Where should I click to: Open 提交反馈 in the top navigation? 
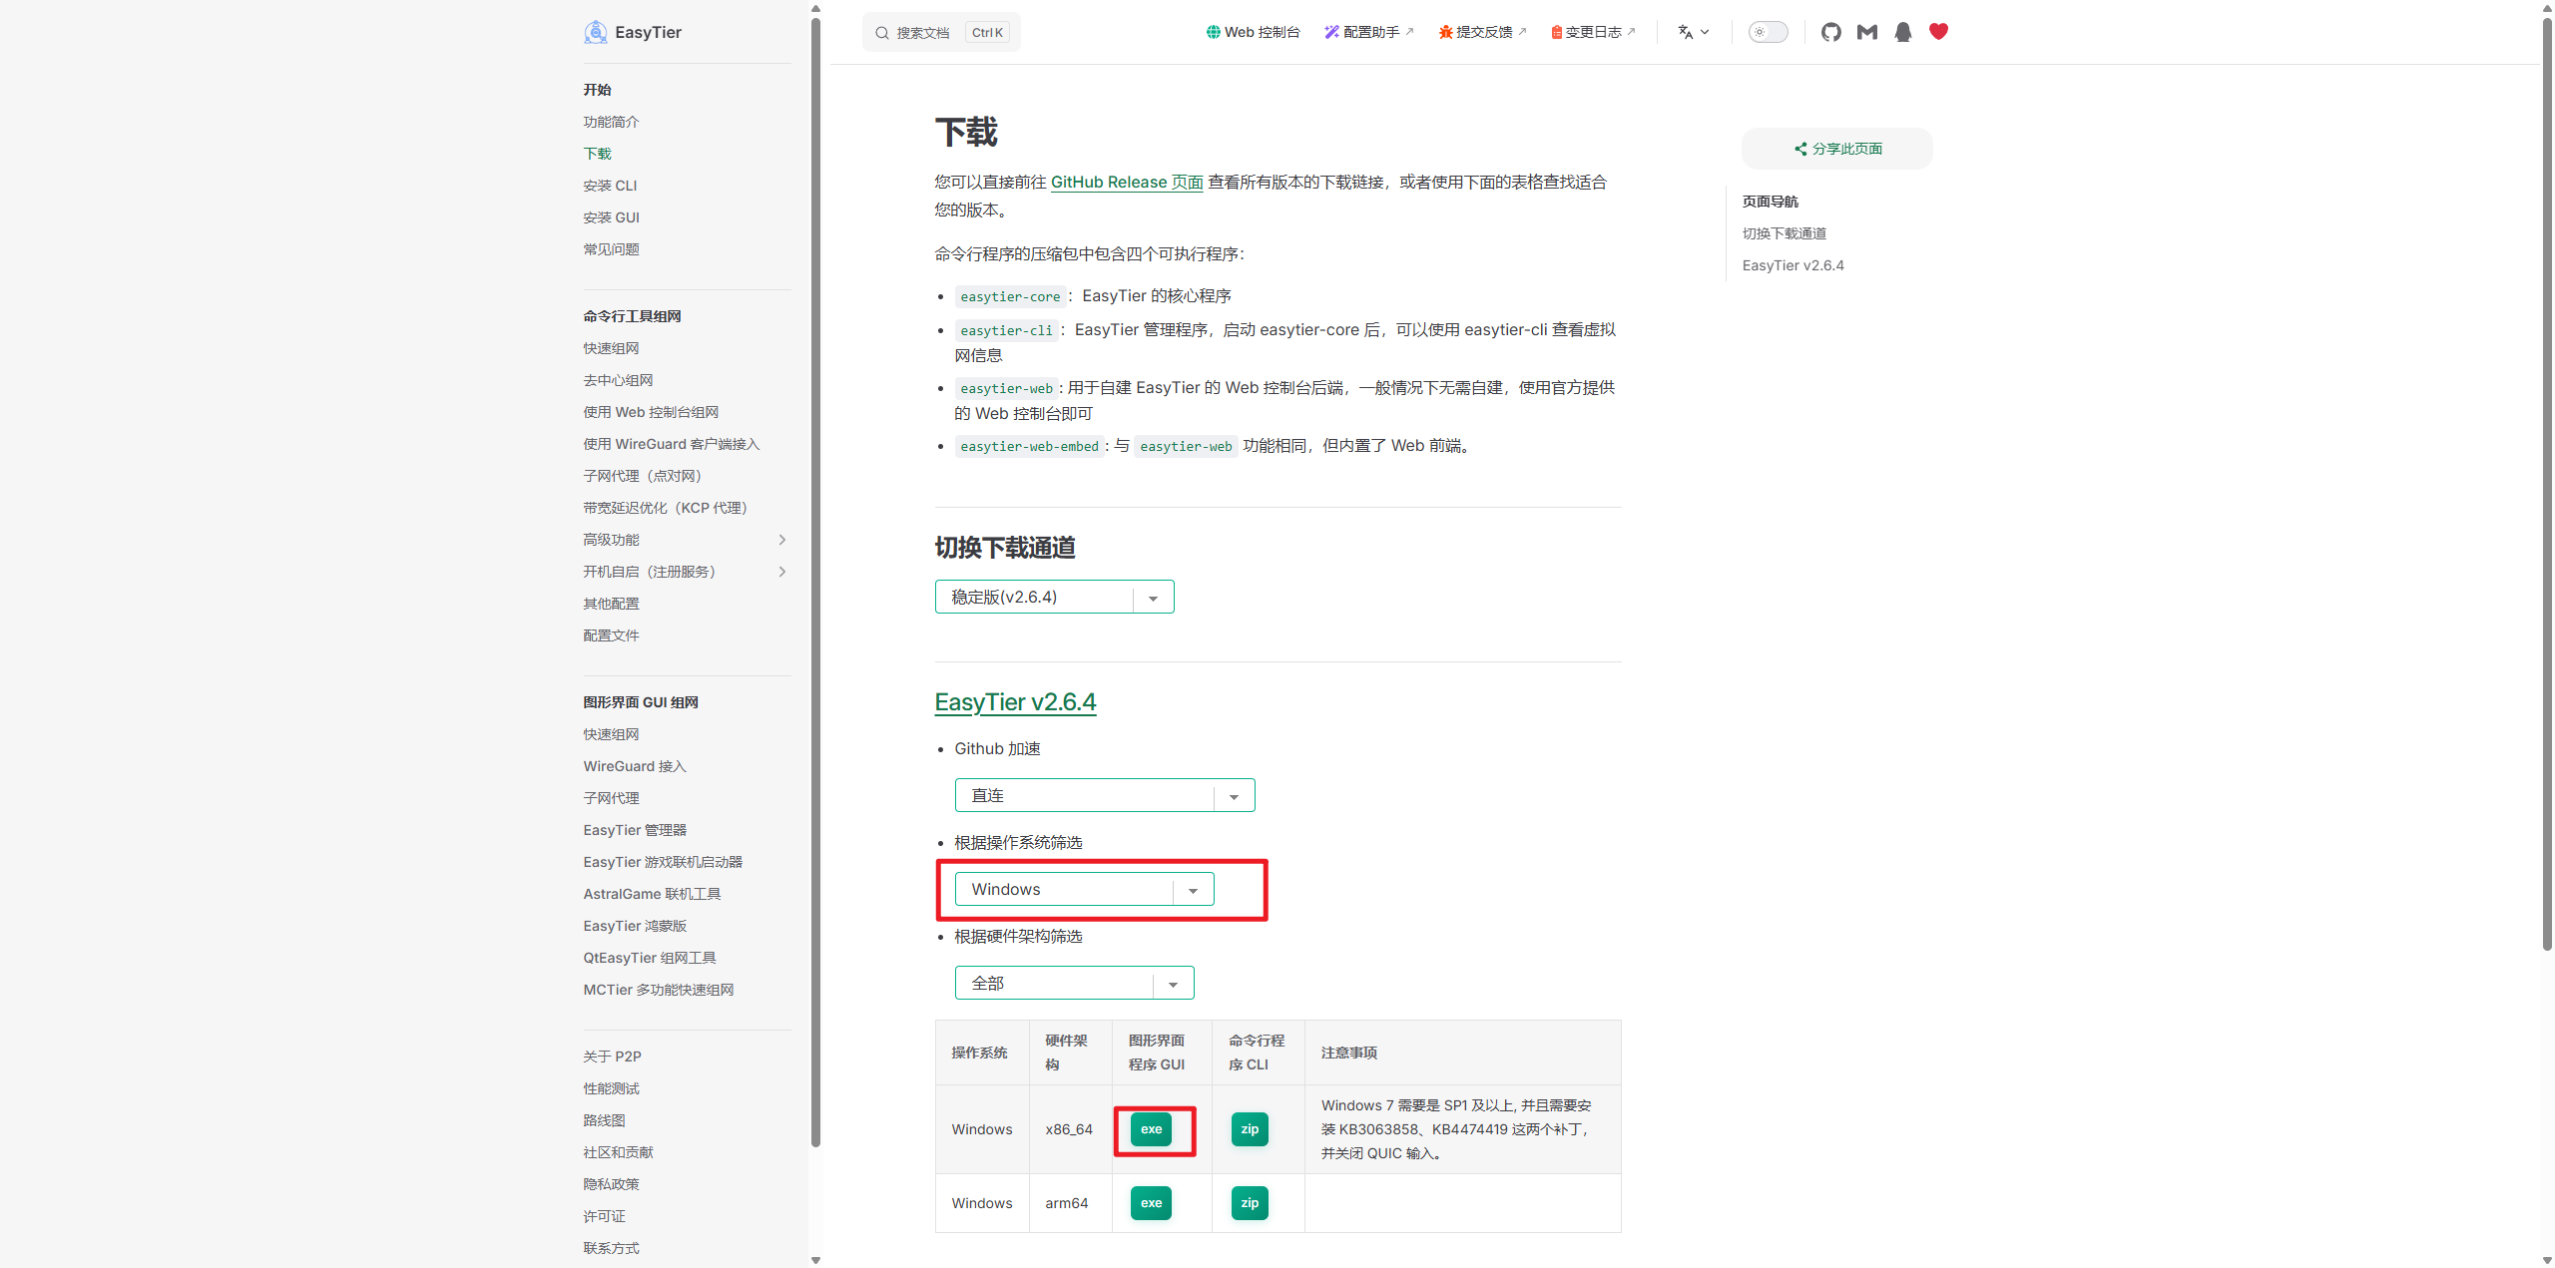click(1482, 32)
